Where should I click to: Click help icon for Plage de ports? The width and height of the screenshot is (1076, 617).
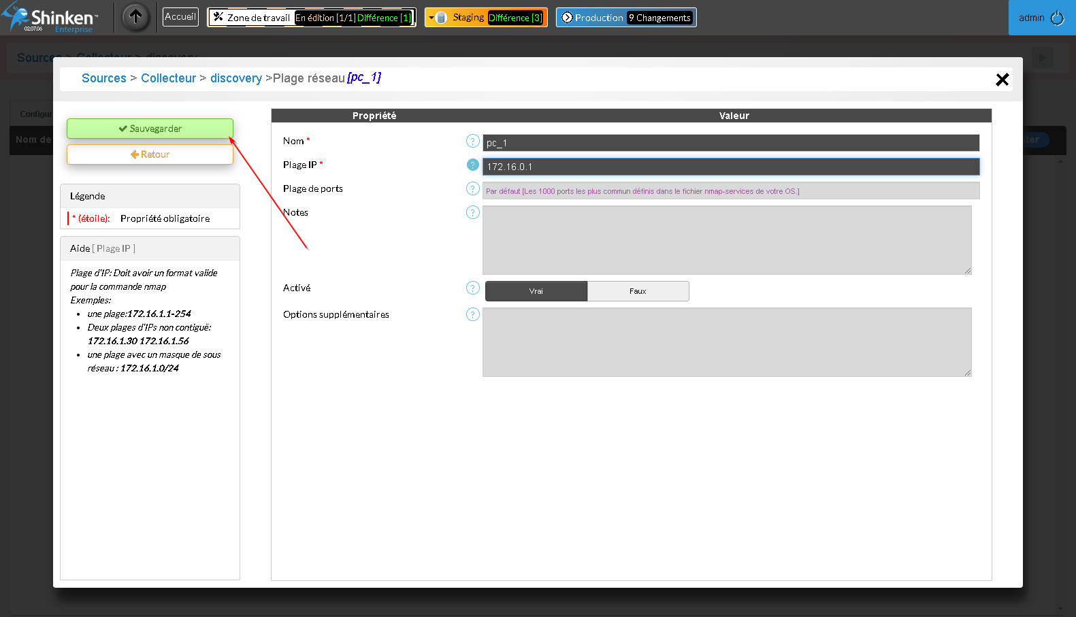tap(473, 188)
